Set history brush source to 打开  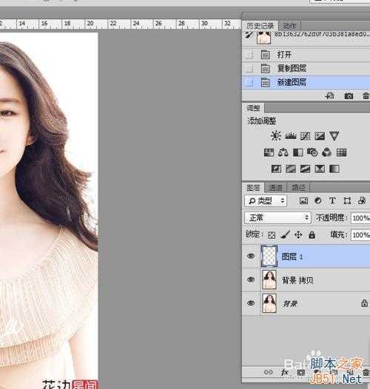point(249,54)
